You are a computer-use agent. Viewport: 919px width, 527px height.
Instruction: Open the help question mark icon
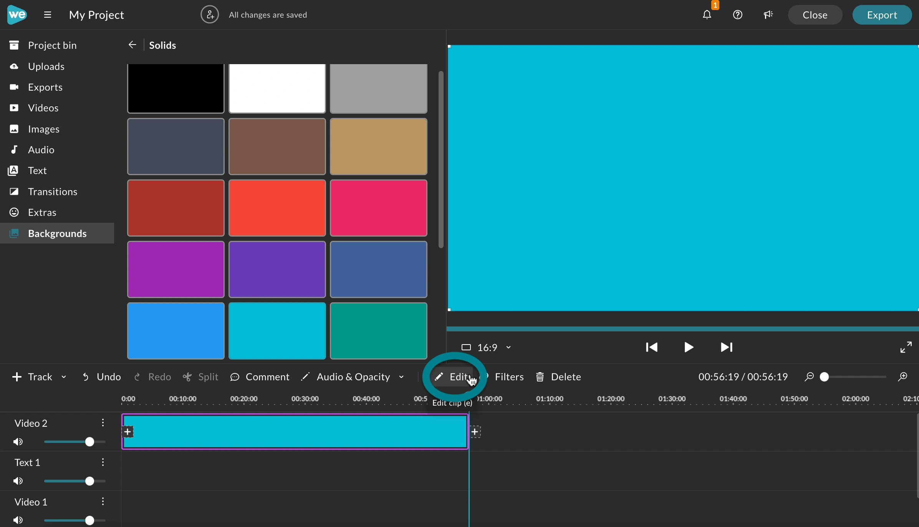tap(737, 15)
